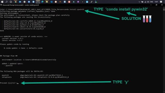Click the 'WARNING: A newer version' line

pos(24,36)
